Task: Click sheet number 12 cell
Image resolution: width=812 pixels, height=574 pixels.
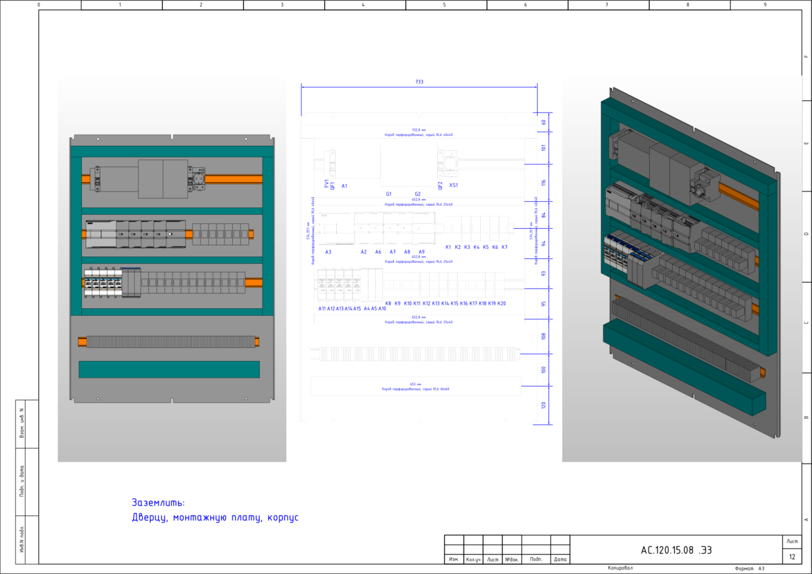Action: [x=792, y=557]
